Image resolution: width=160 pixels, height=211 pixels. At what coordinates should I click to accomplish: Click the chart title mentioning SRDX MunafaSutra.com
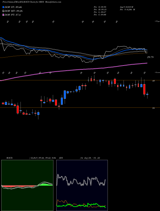(x=32, y=2)
